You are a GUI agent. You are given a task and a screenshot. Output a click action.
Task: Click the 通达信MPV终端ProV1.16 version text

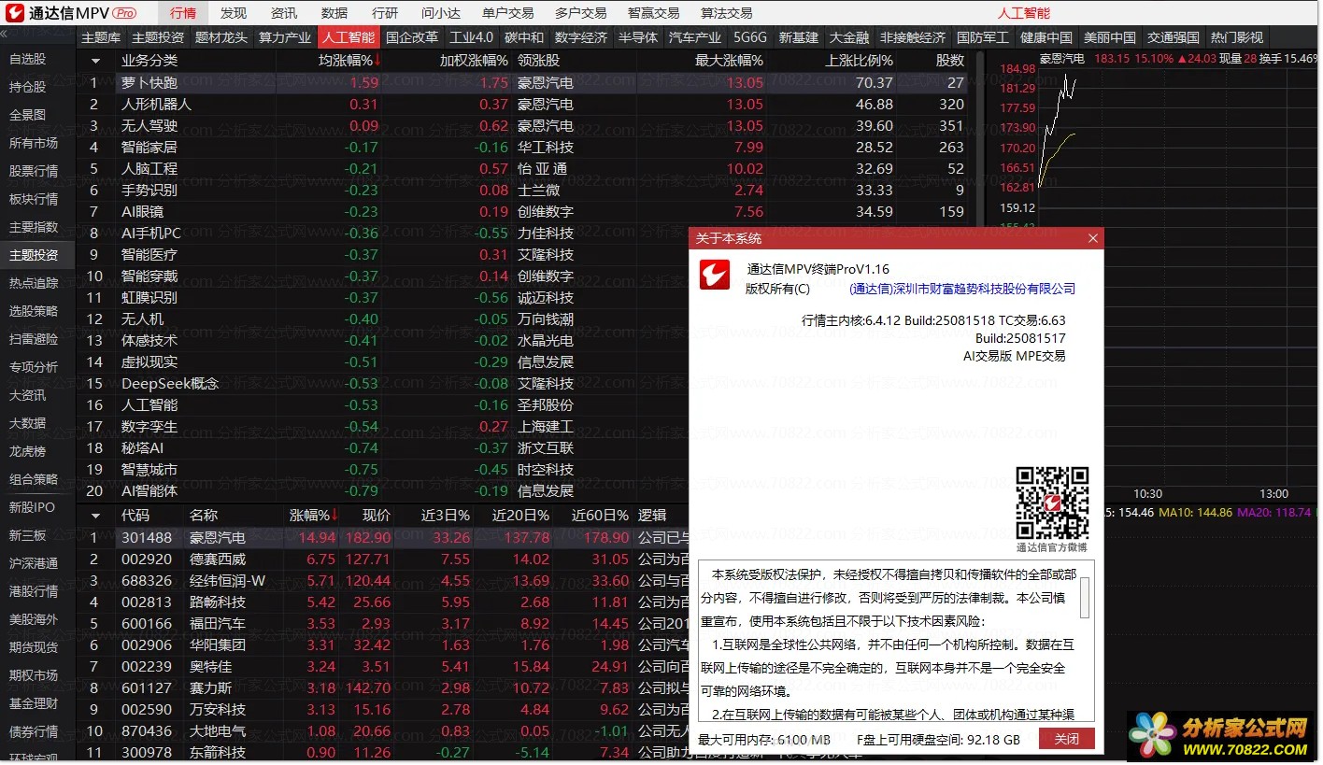click(818, 269)
